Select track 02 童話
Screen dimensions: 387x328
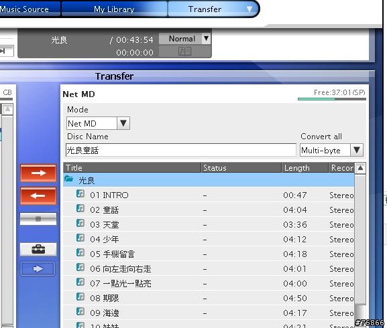tap(209, 210)
